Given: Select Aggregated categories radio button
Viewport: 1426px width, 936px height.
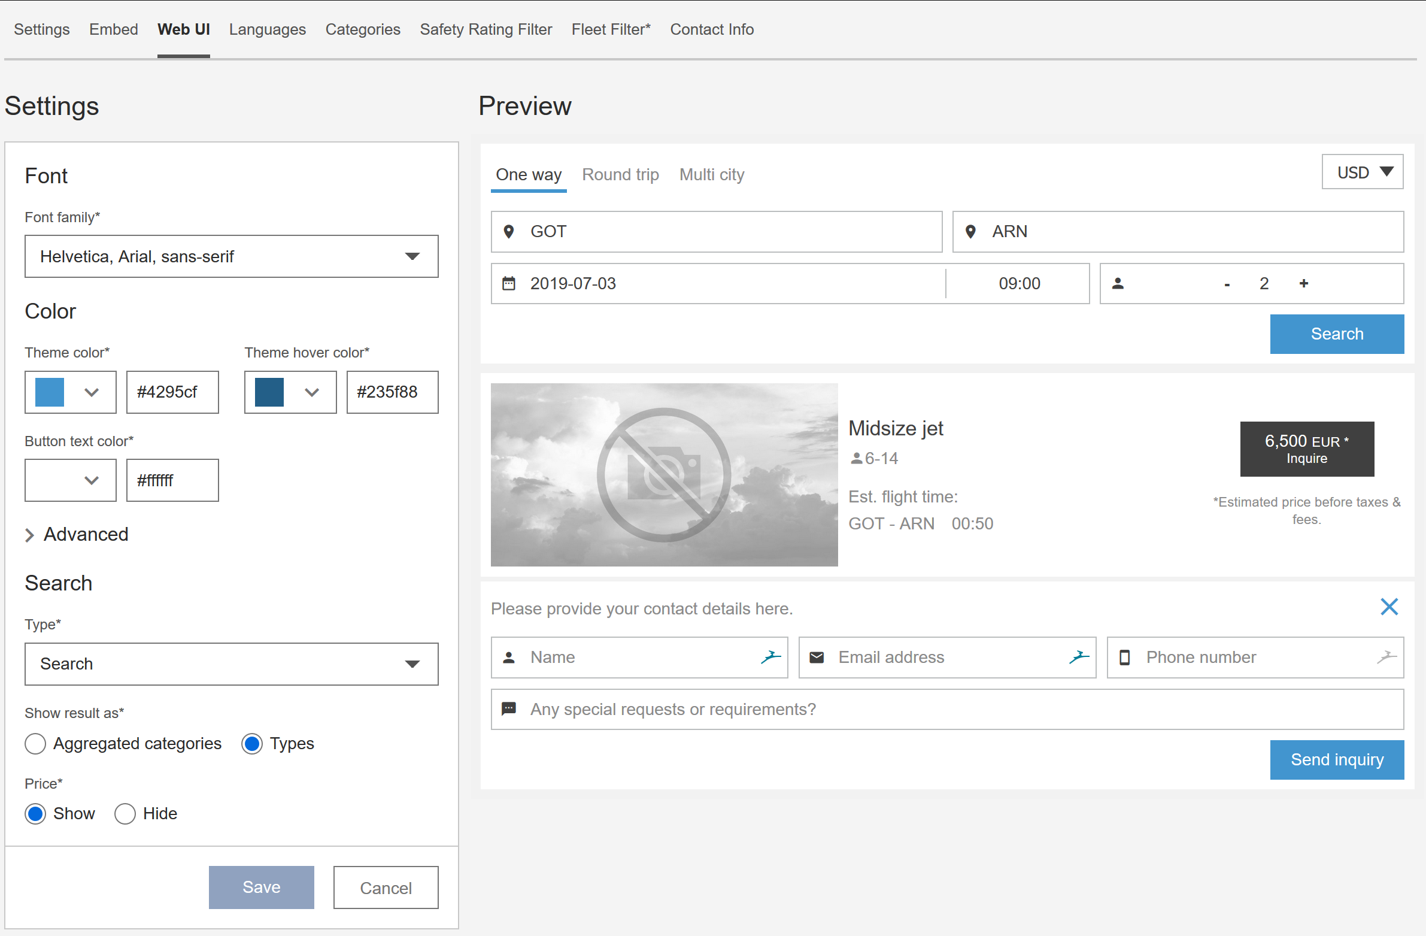Looking at the screenshot, I should [x=35, y=744].
